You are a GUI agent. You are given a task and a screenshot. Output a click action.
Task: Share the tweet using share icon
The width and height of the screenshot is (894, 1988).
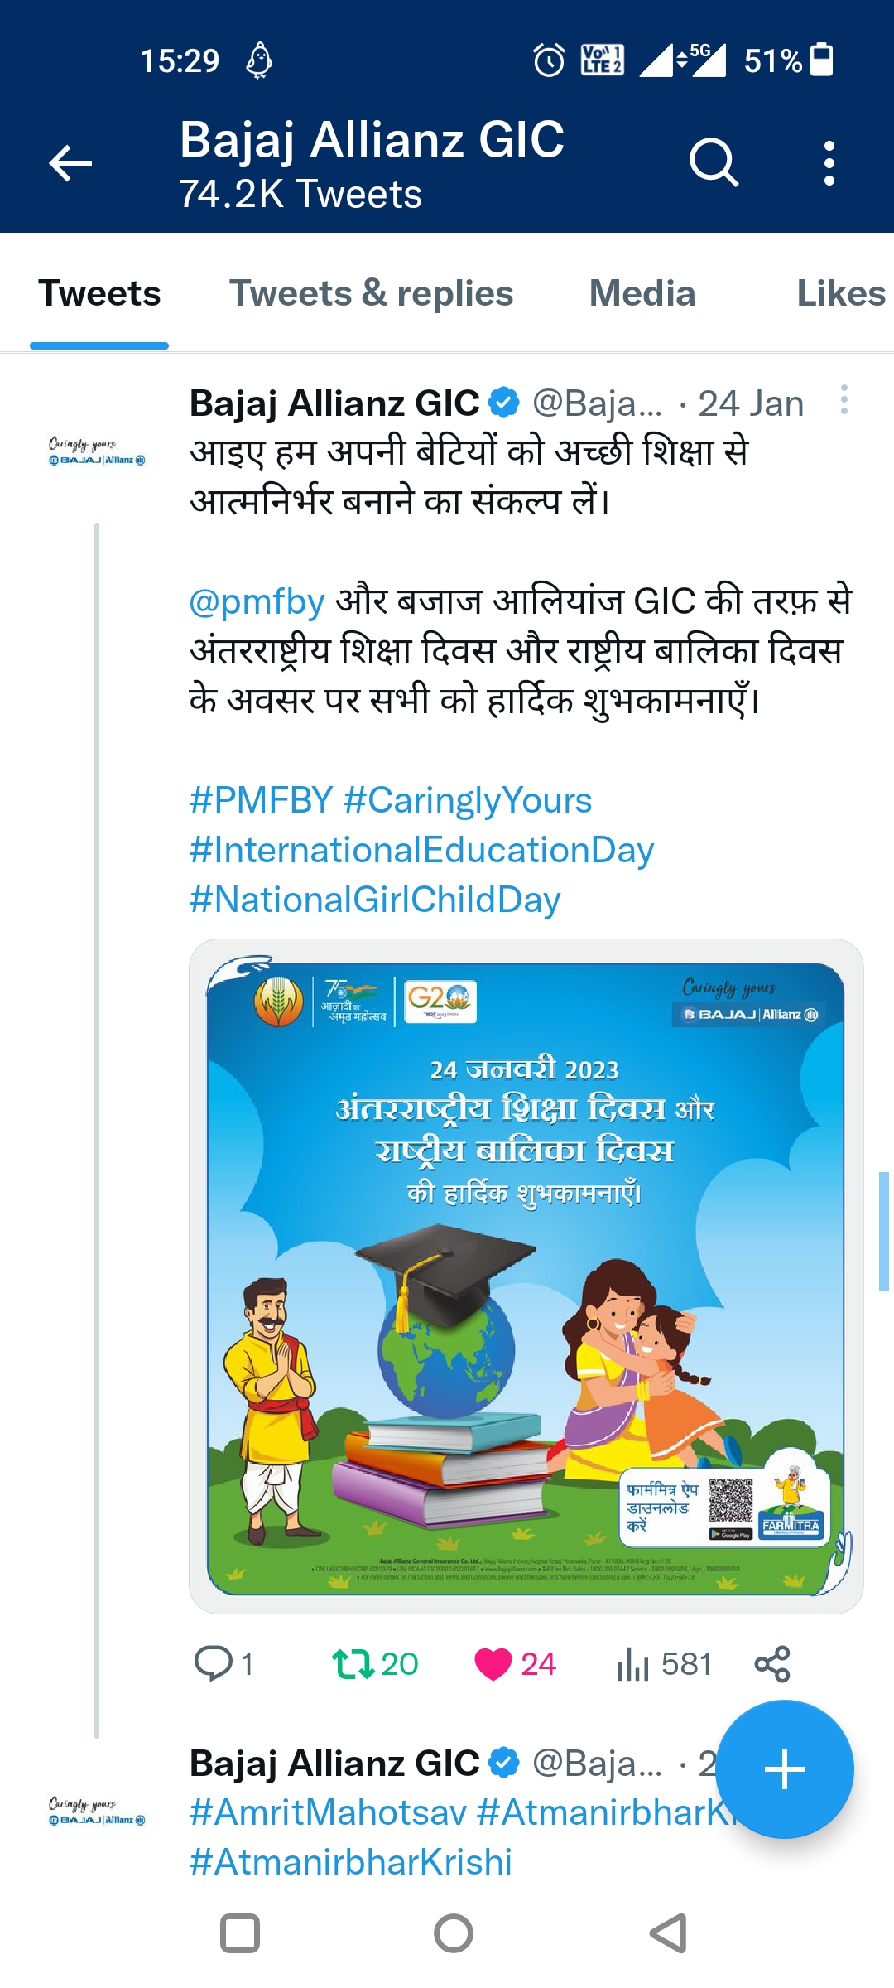click(x=772, y=1664)
